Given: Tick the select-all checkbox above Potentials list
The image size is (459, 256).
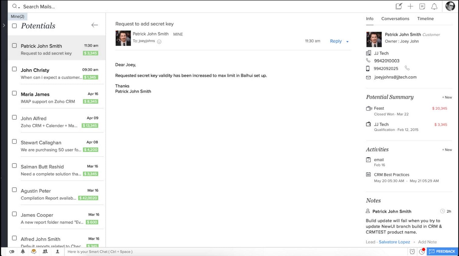Looking at the screenshot, I should point(14,26).
